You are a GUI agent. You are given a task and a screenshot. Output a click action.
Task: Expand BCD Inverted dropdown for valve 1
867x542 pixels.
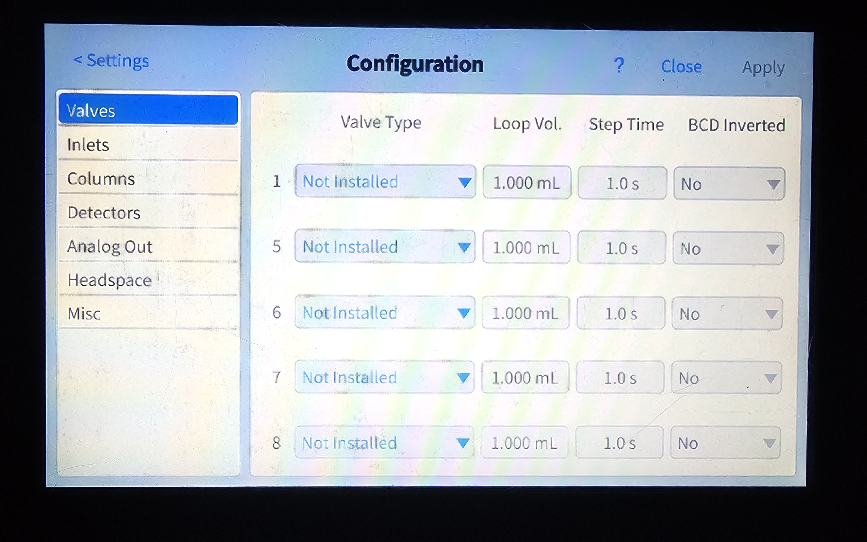(729, 184)
